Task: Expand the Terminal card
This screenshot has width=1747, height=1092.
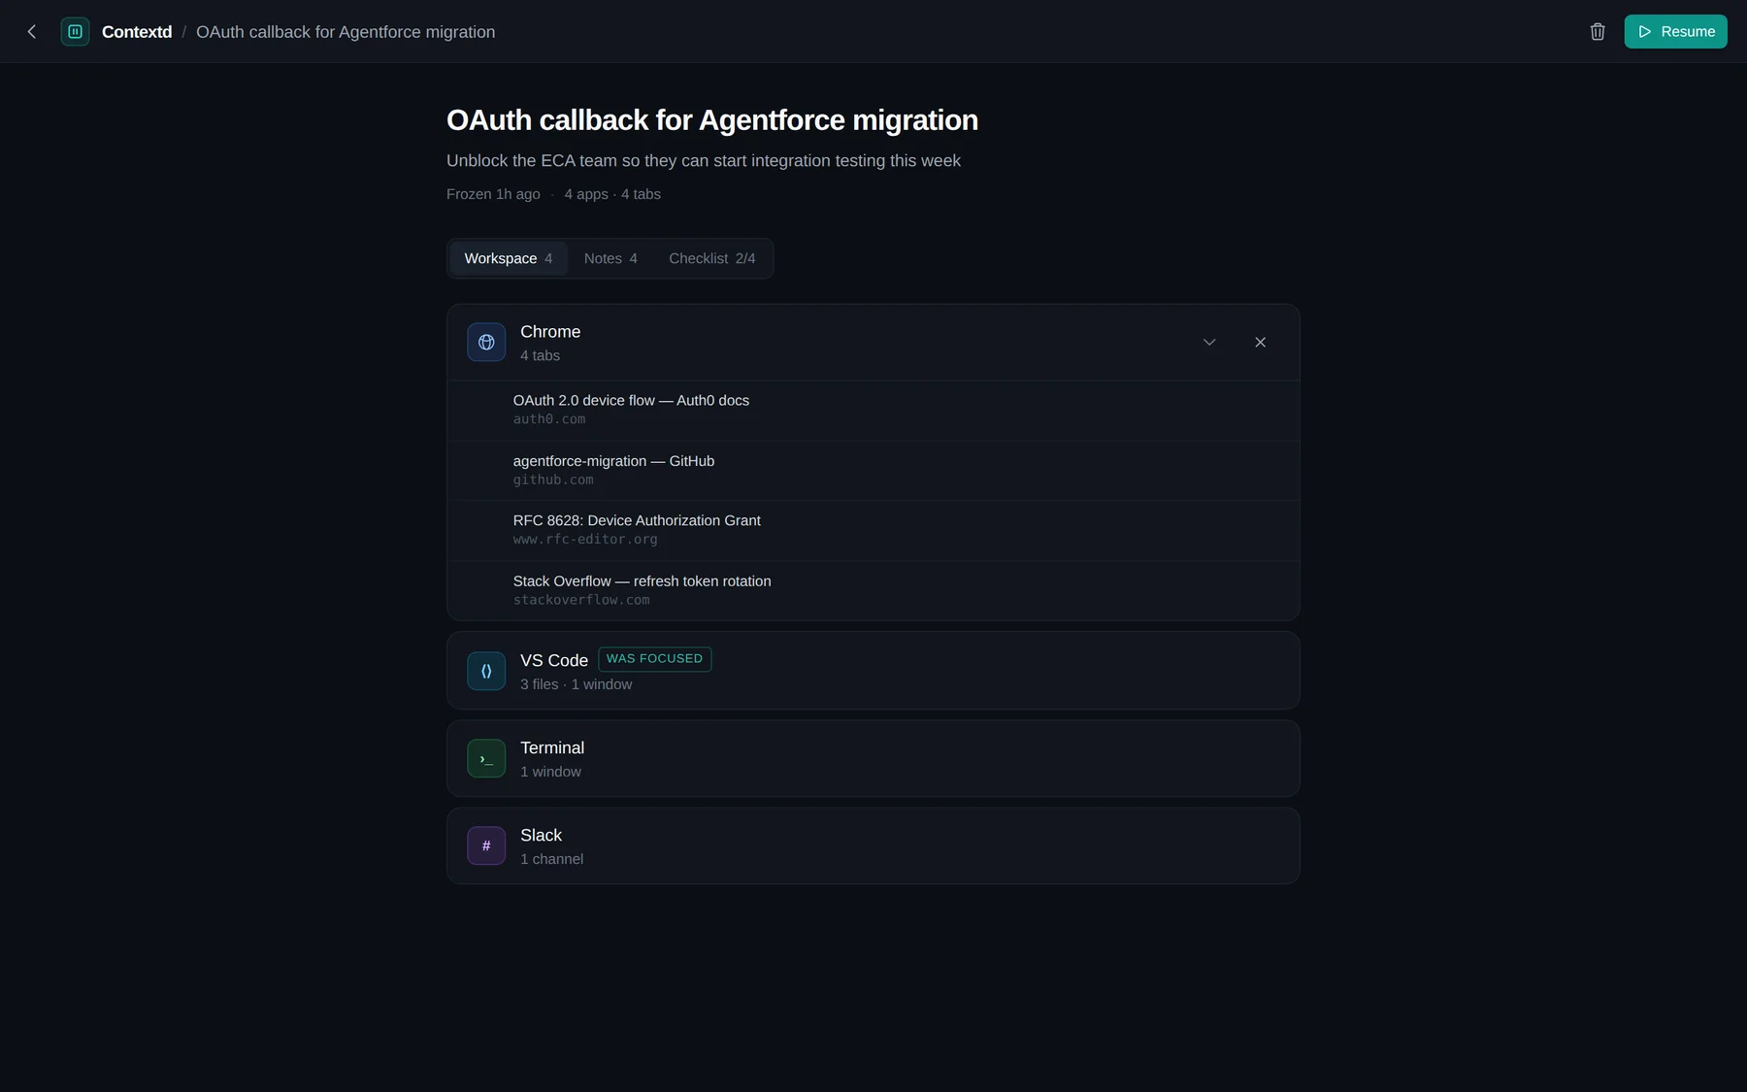Action: tap(873, 758)
